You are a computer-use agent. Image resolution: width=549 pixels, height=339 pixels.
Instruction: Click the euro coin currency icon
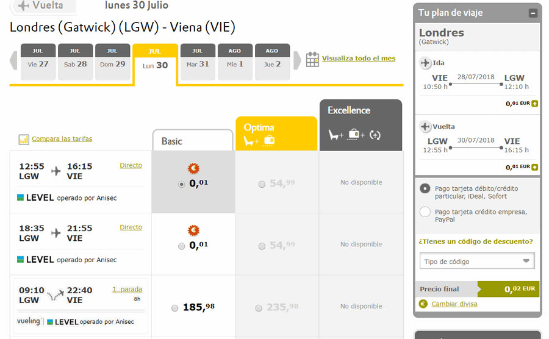tap(423, 304)
